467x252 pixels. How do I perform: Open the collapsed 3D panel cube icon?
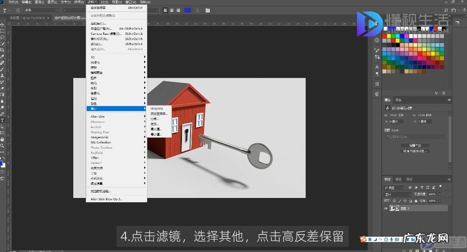point(377,94)
